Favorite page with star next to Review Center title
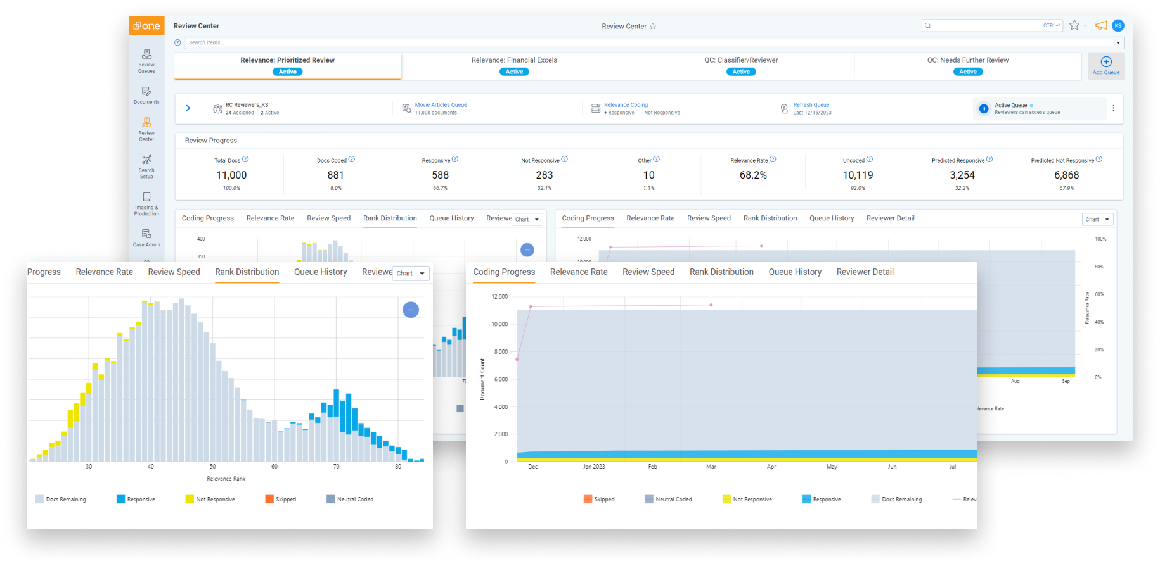1160x566 pixels. click(653, 26)
